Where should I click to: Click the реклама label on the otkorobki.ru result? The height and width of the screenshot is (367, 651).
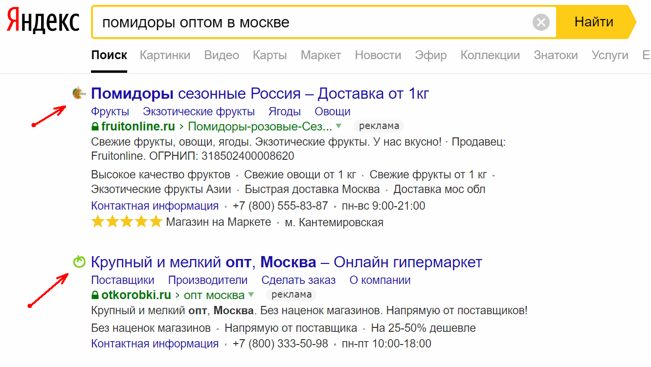[x=292, y=295]
